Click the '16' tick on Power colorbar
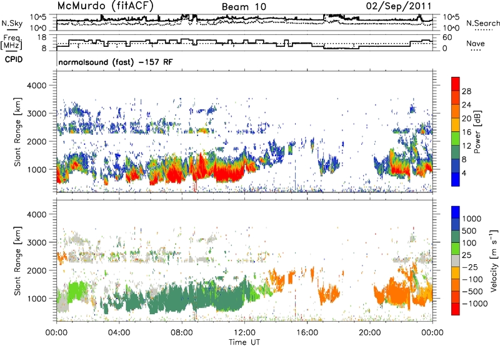The image size is (500, 346). click(x=466, y=132)
